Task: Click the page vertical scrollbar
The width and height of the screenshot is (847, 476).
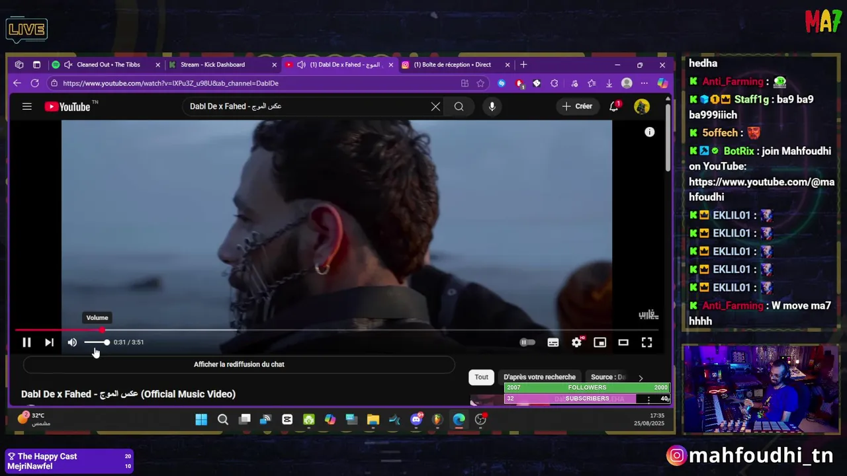Action: 668,139
